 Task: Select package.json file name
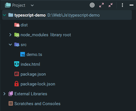[33, 74]
